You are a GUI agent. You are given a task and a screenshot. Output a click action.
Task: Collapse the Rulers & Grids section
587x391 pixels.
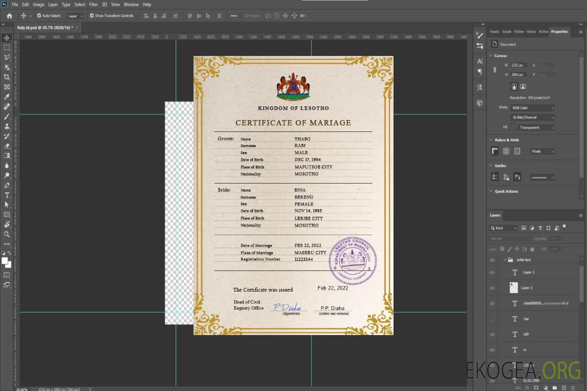(x=491, y=140)
